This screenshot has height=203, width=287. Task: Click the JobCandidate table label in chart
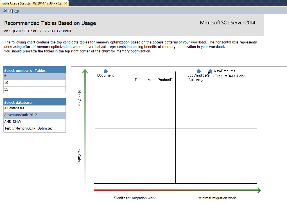[x=198, y=75]
